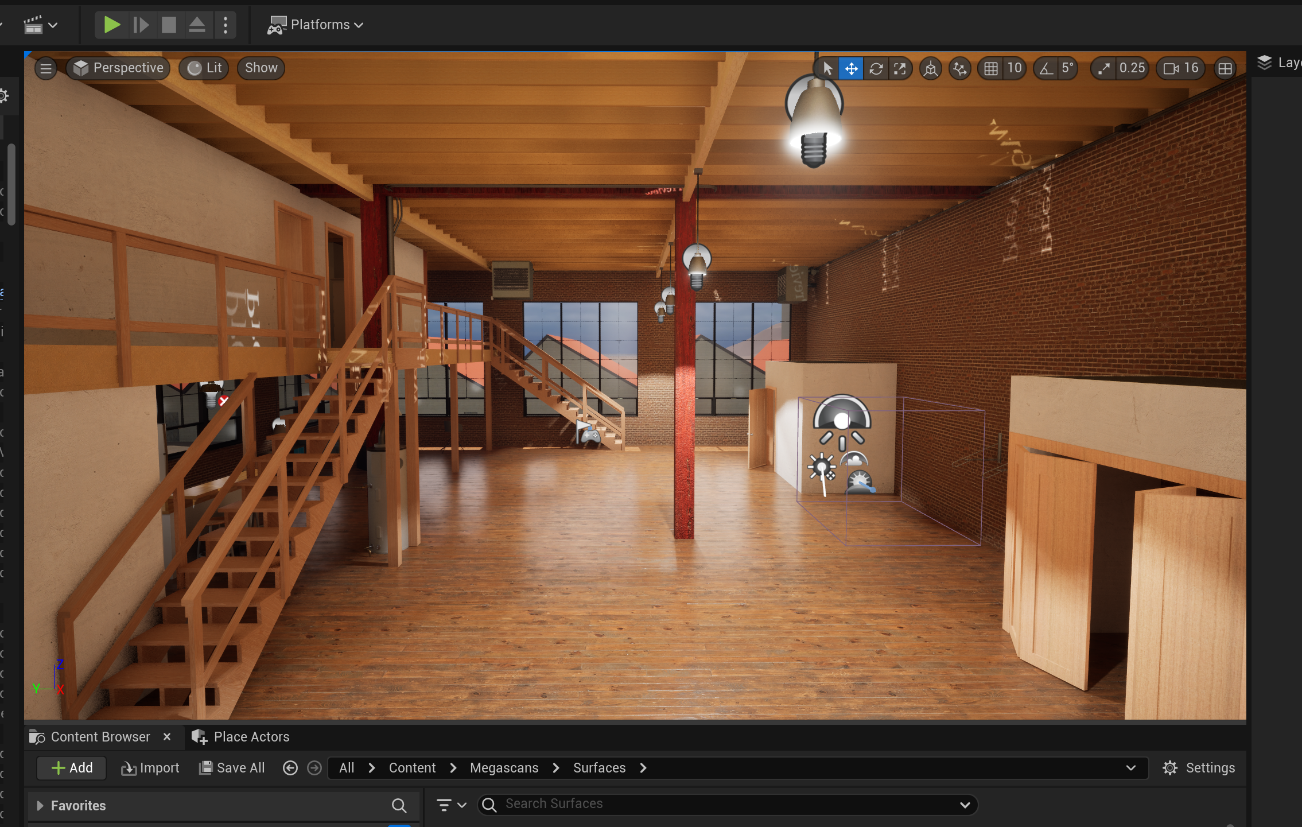
Task: Toggle surface snapping icon
Action: pos(959,69)
